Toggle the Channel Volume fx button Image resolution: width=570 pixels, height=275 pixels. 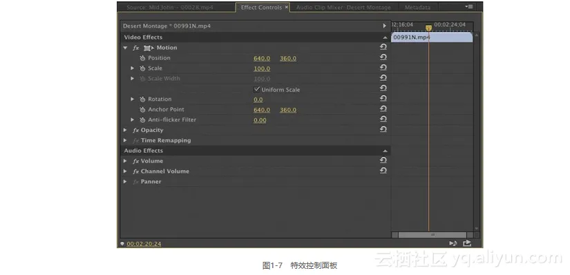pyautogui.click(x=136, y=171)
